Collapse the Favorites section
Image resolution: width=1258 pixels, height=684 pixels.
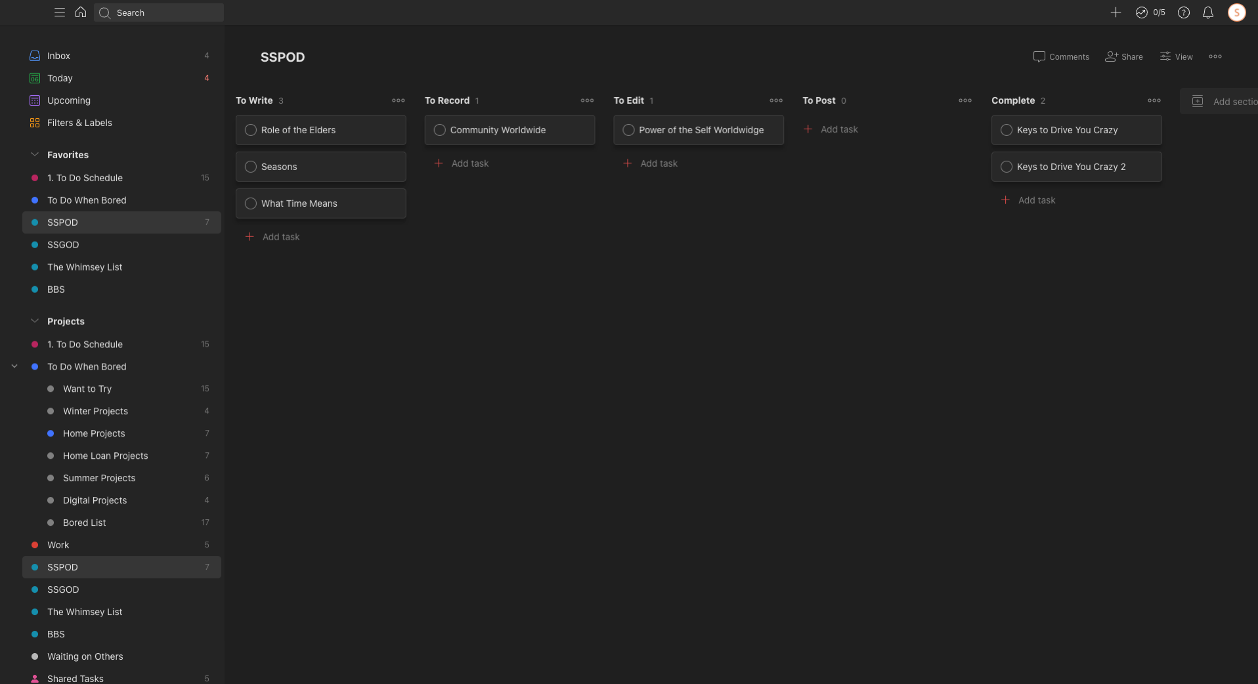(35, 155)
